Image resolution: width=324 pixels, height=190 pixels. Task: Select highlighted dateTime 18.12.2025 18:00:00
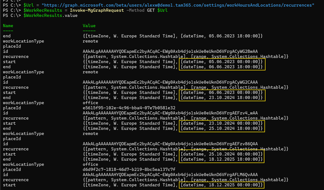click(222, 159)
